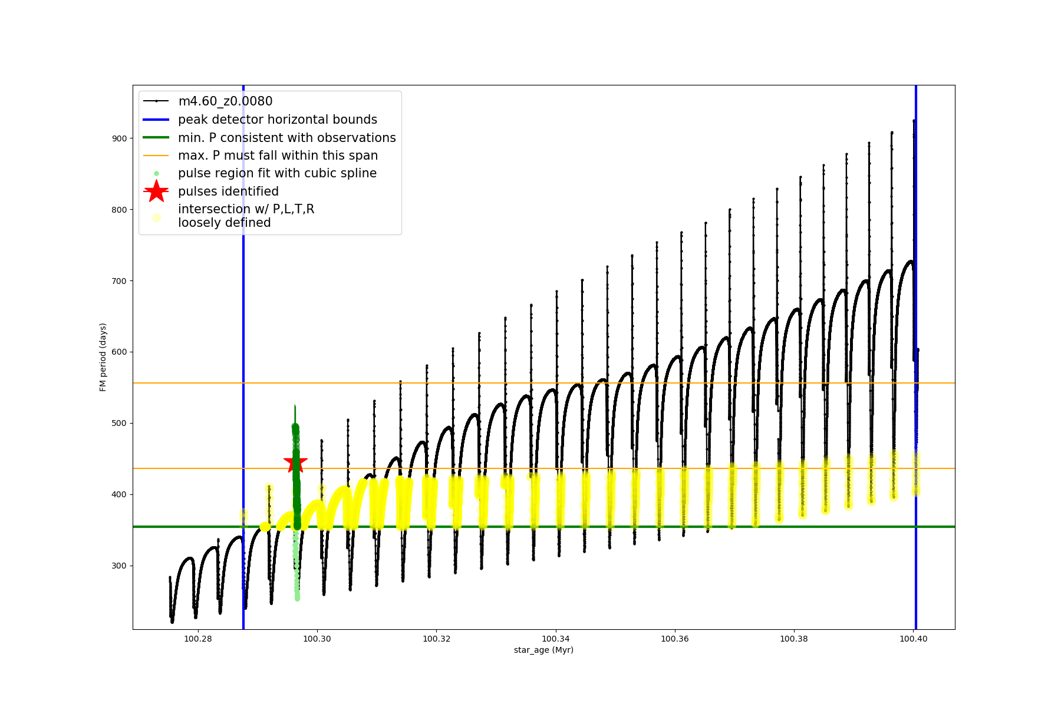Click the orange line swatch in the legend
This screenshot has width=1061, height=707.
(x=156, y=156)
